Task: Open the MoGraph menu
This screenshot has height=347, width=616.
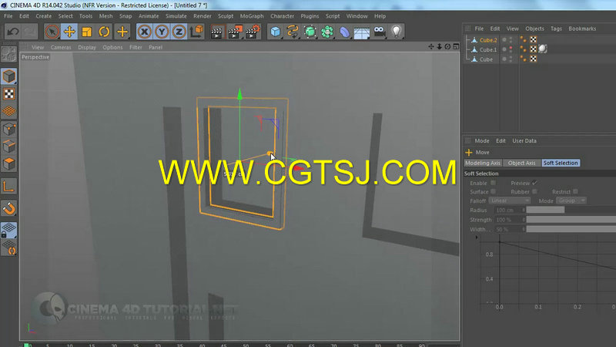Action: point(252,16)
